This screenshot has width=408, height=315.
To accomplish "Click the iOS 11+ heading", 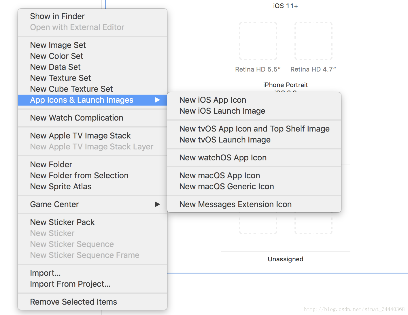I will click(286, 6).
